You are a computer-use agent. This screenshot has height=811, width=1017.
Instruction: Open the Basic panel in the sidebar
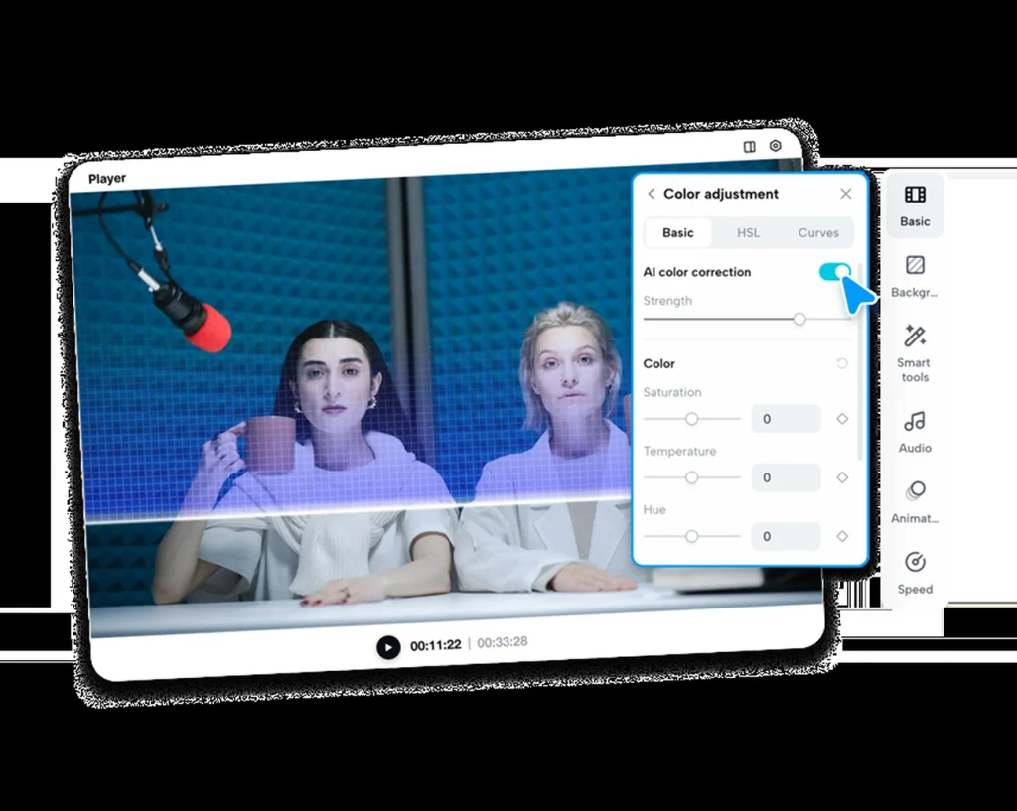914,205
